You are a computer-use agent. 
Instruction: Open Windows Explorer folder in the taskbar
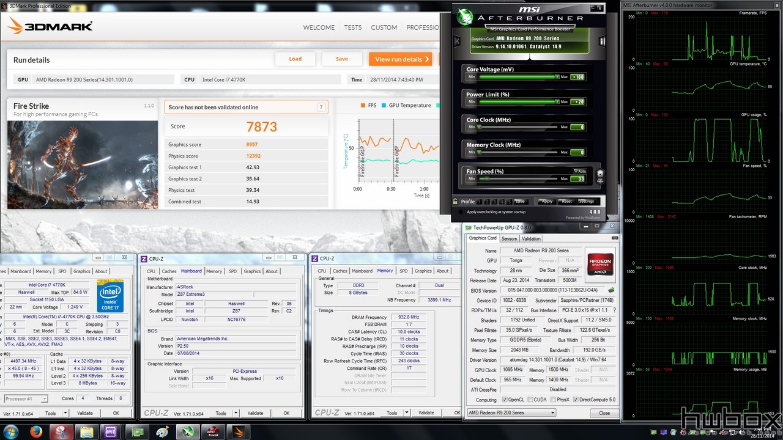click(x=86, y=431)
